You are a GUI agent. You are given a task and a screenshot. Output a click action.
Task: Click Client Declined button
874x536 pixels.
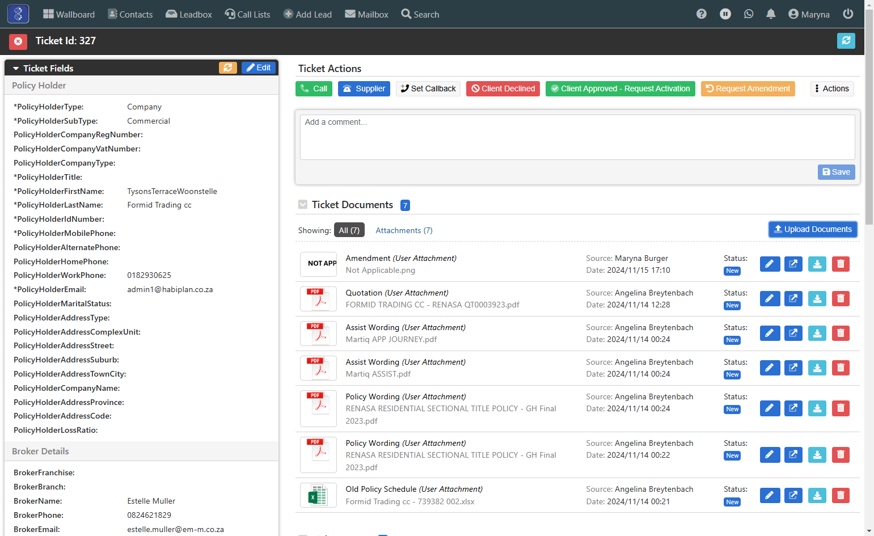tap(503, 88)
